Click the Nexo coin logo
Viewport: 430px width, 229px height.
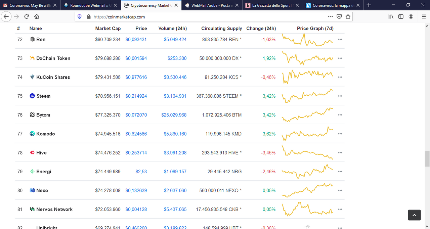coord(32,190)
